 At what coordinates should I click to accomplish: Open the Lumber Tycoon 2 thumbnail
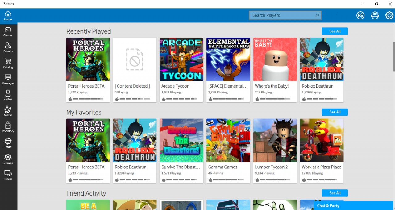coord(275,140)
